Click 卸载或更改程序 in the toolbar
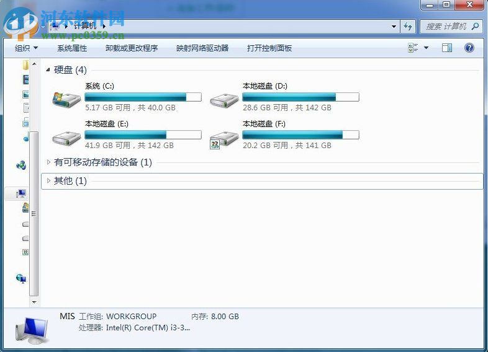Screen dimensions: 488x352 (132, 48)
